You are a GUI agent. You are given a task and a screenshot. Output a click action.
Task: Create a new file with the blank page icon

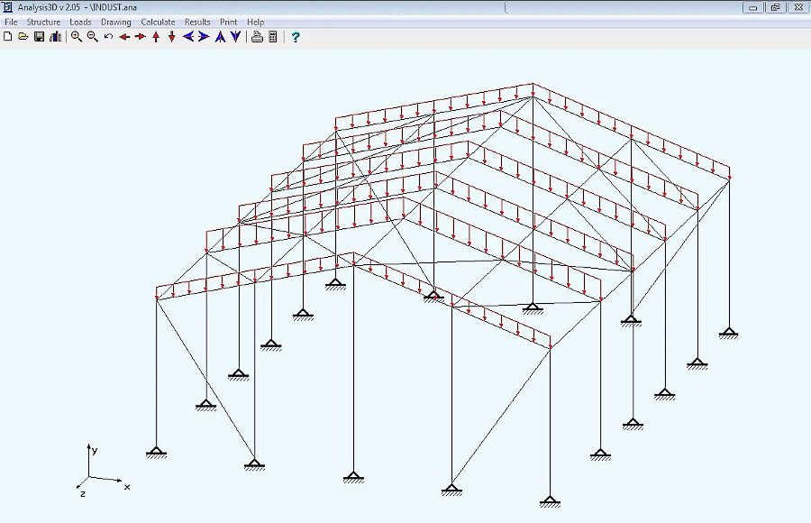tap(8, 37)
